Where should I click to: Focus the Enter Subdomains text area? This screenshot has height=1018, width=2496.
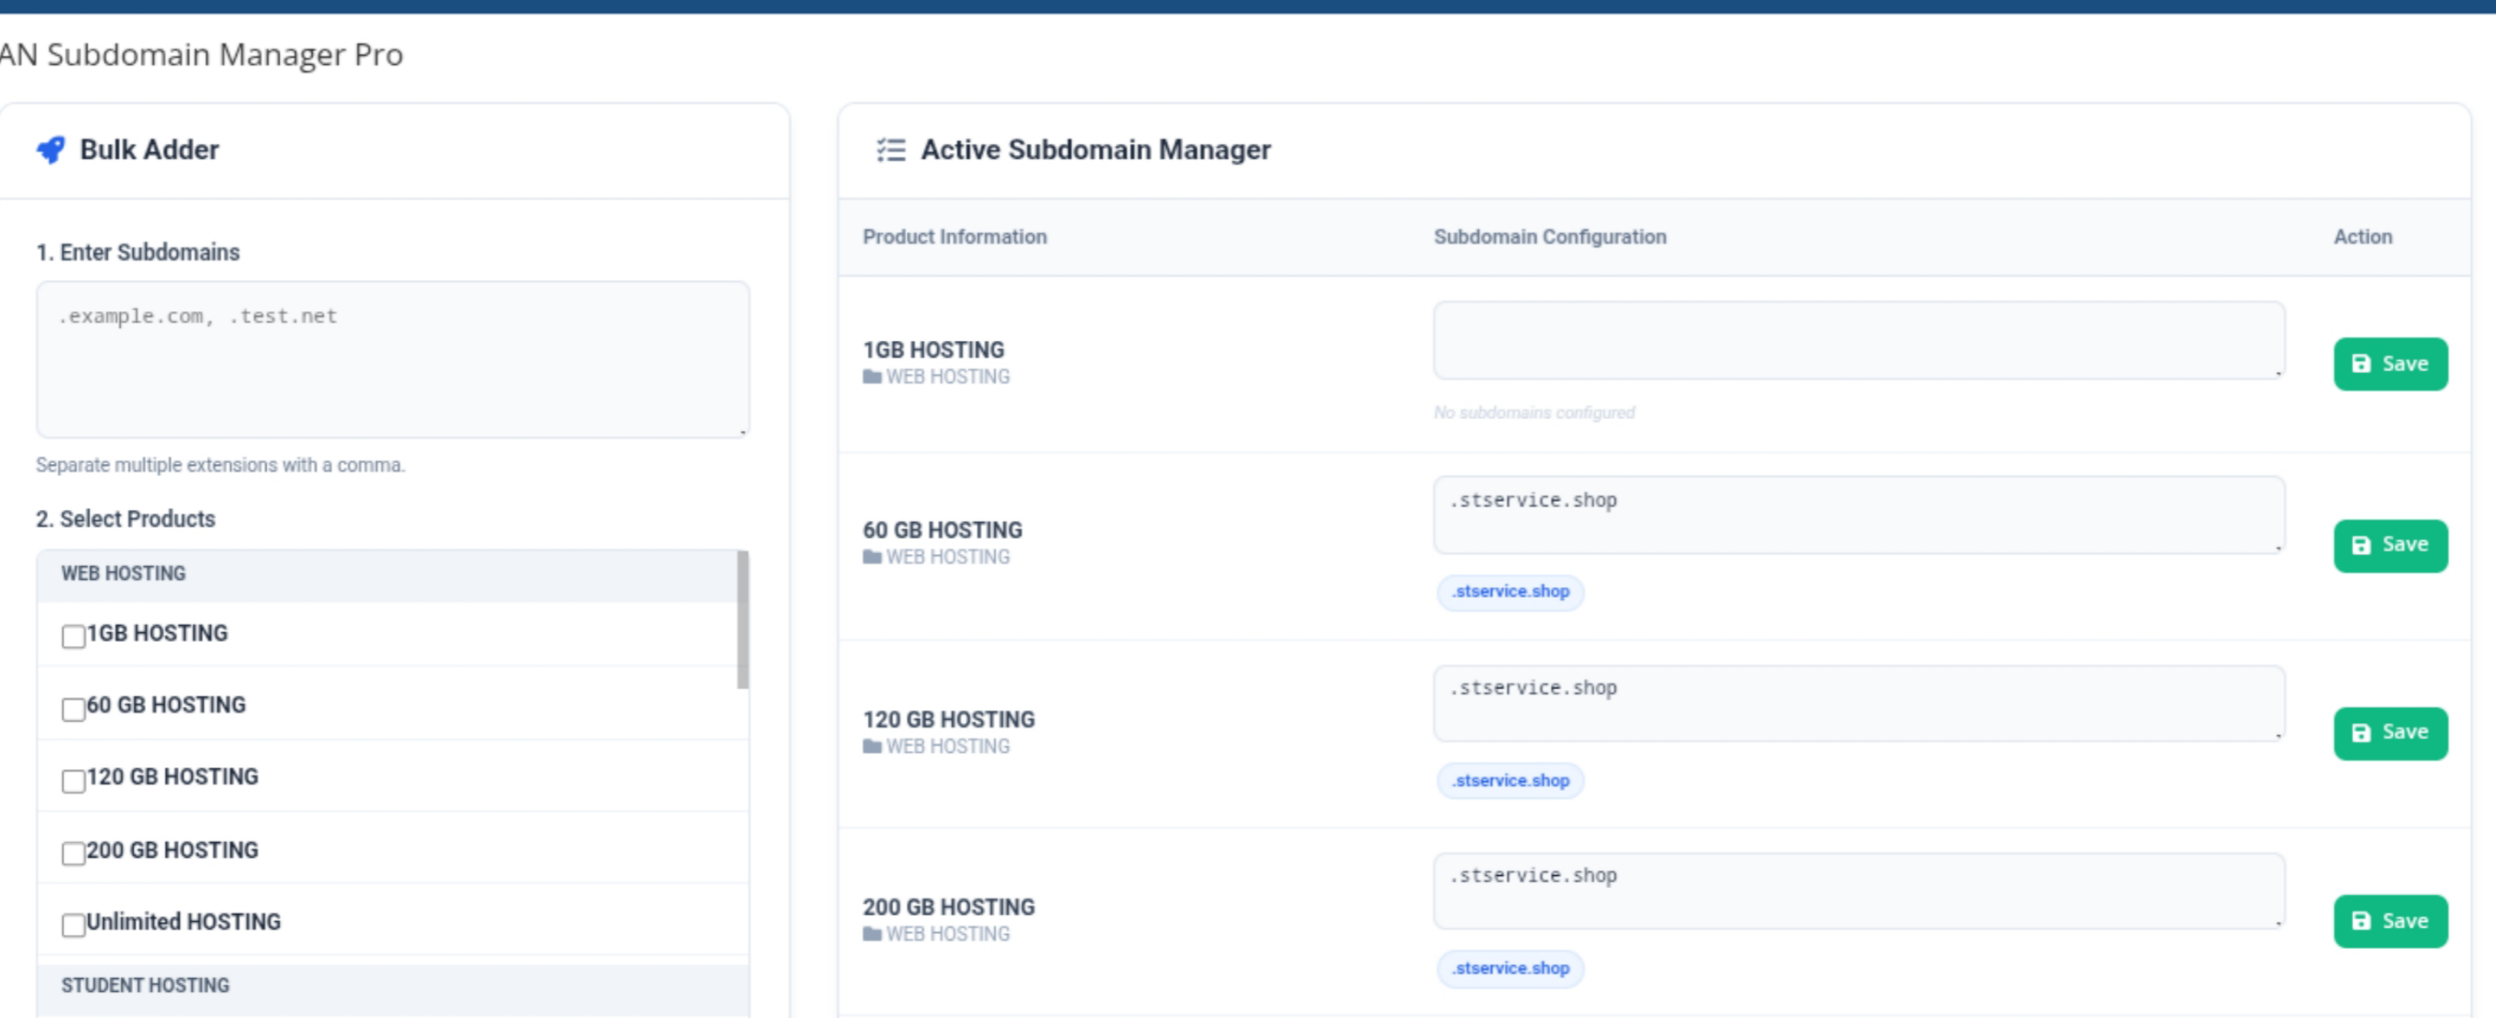(392, 359)
